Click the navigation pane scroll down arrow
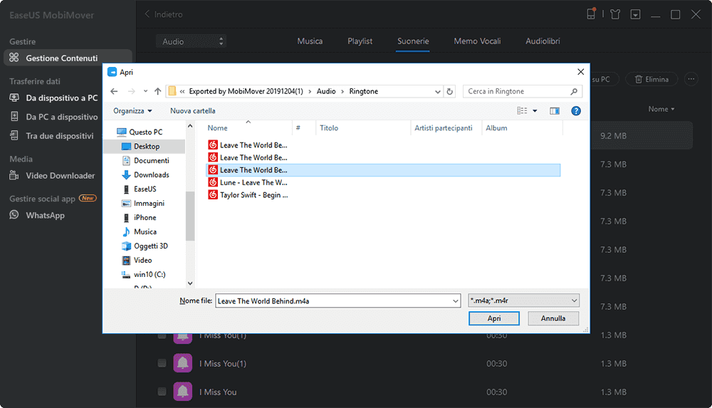The height and width of the screenshot is (408, 712). (190, 283)
